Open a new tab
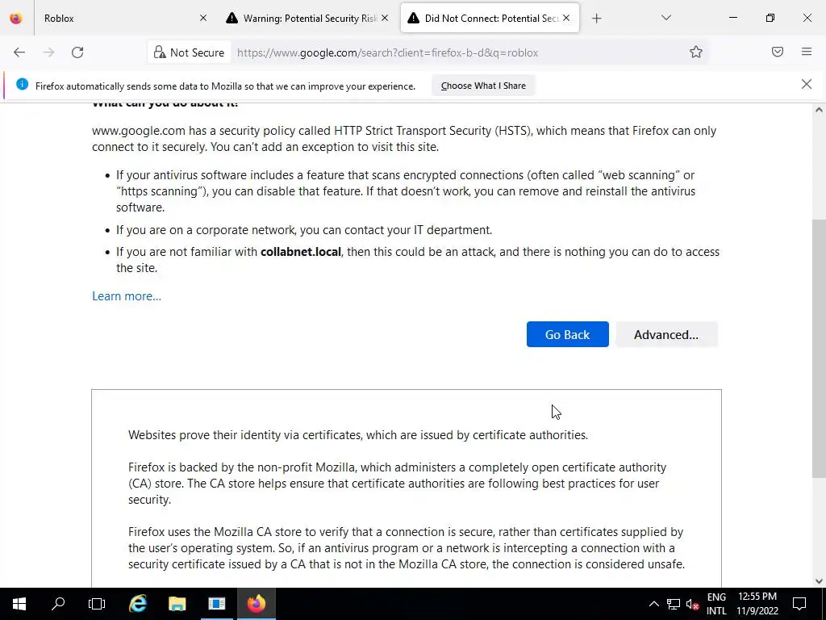The image size is (826, 620). pos(596,19)
